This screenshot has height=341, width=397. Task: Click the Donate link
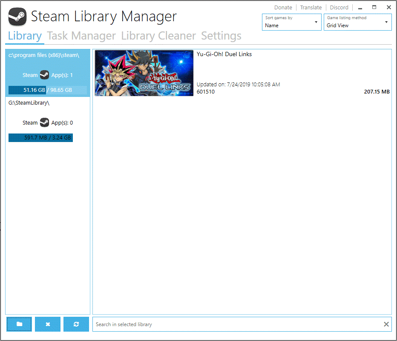pyautogui.click(x=283, y=7)
